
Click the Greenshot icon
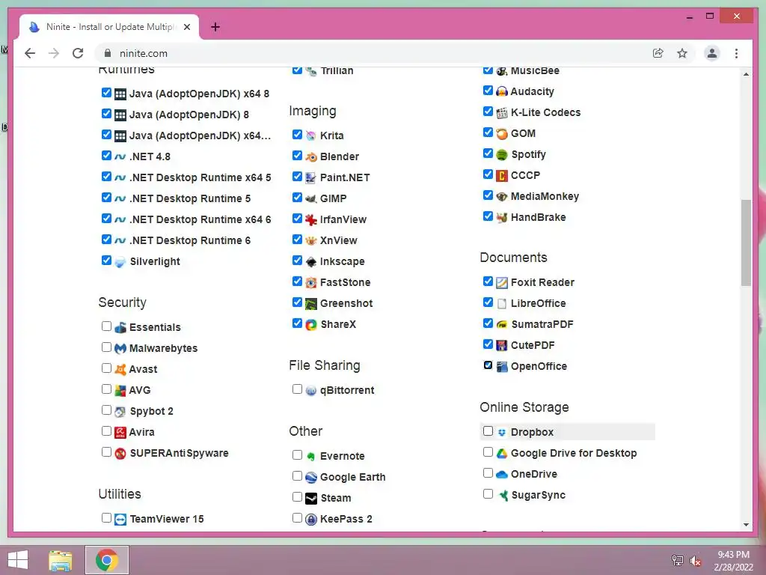coord(310,304)
